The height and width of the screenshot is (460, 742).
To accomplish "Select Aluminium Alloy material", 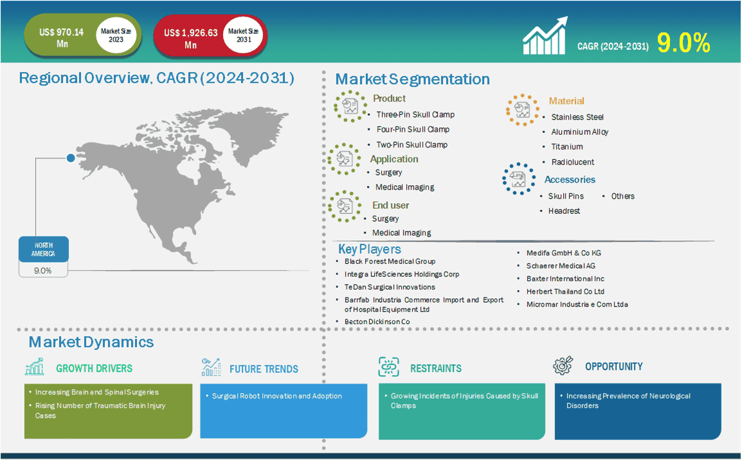I will pos(580,132).
